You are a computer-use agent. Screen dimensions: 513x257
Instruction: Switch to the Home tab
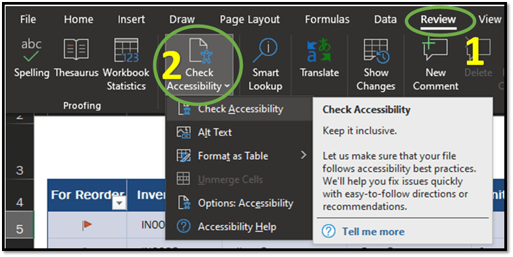79,19
